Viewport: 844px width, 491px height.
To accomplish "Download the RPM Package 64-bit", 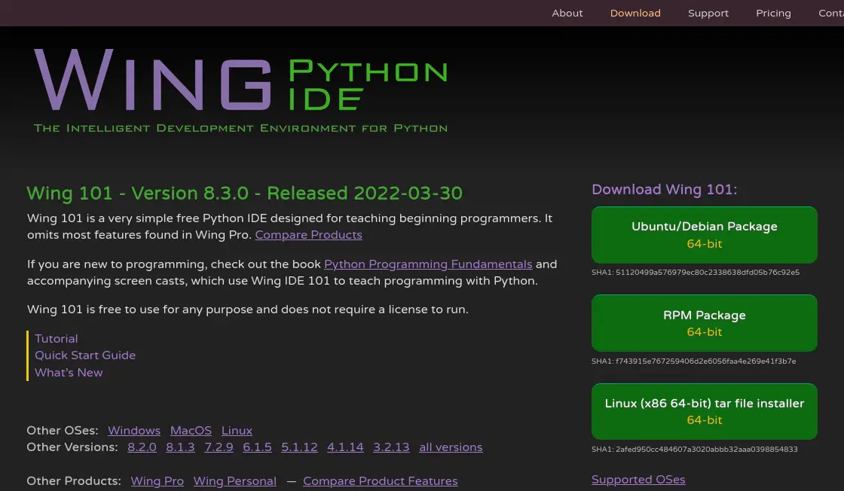I will click(x=704, y=323).
